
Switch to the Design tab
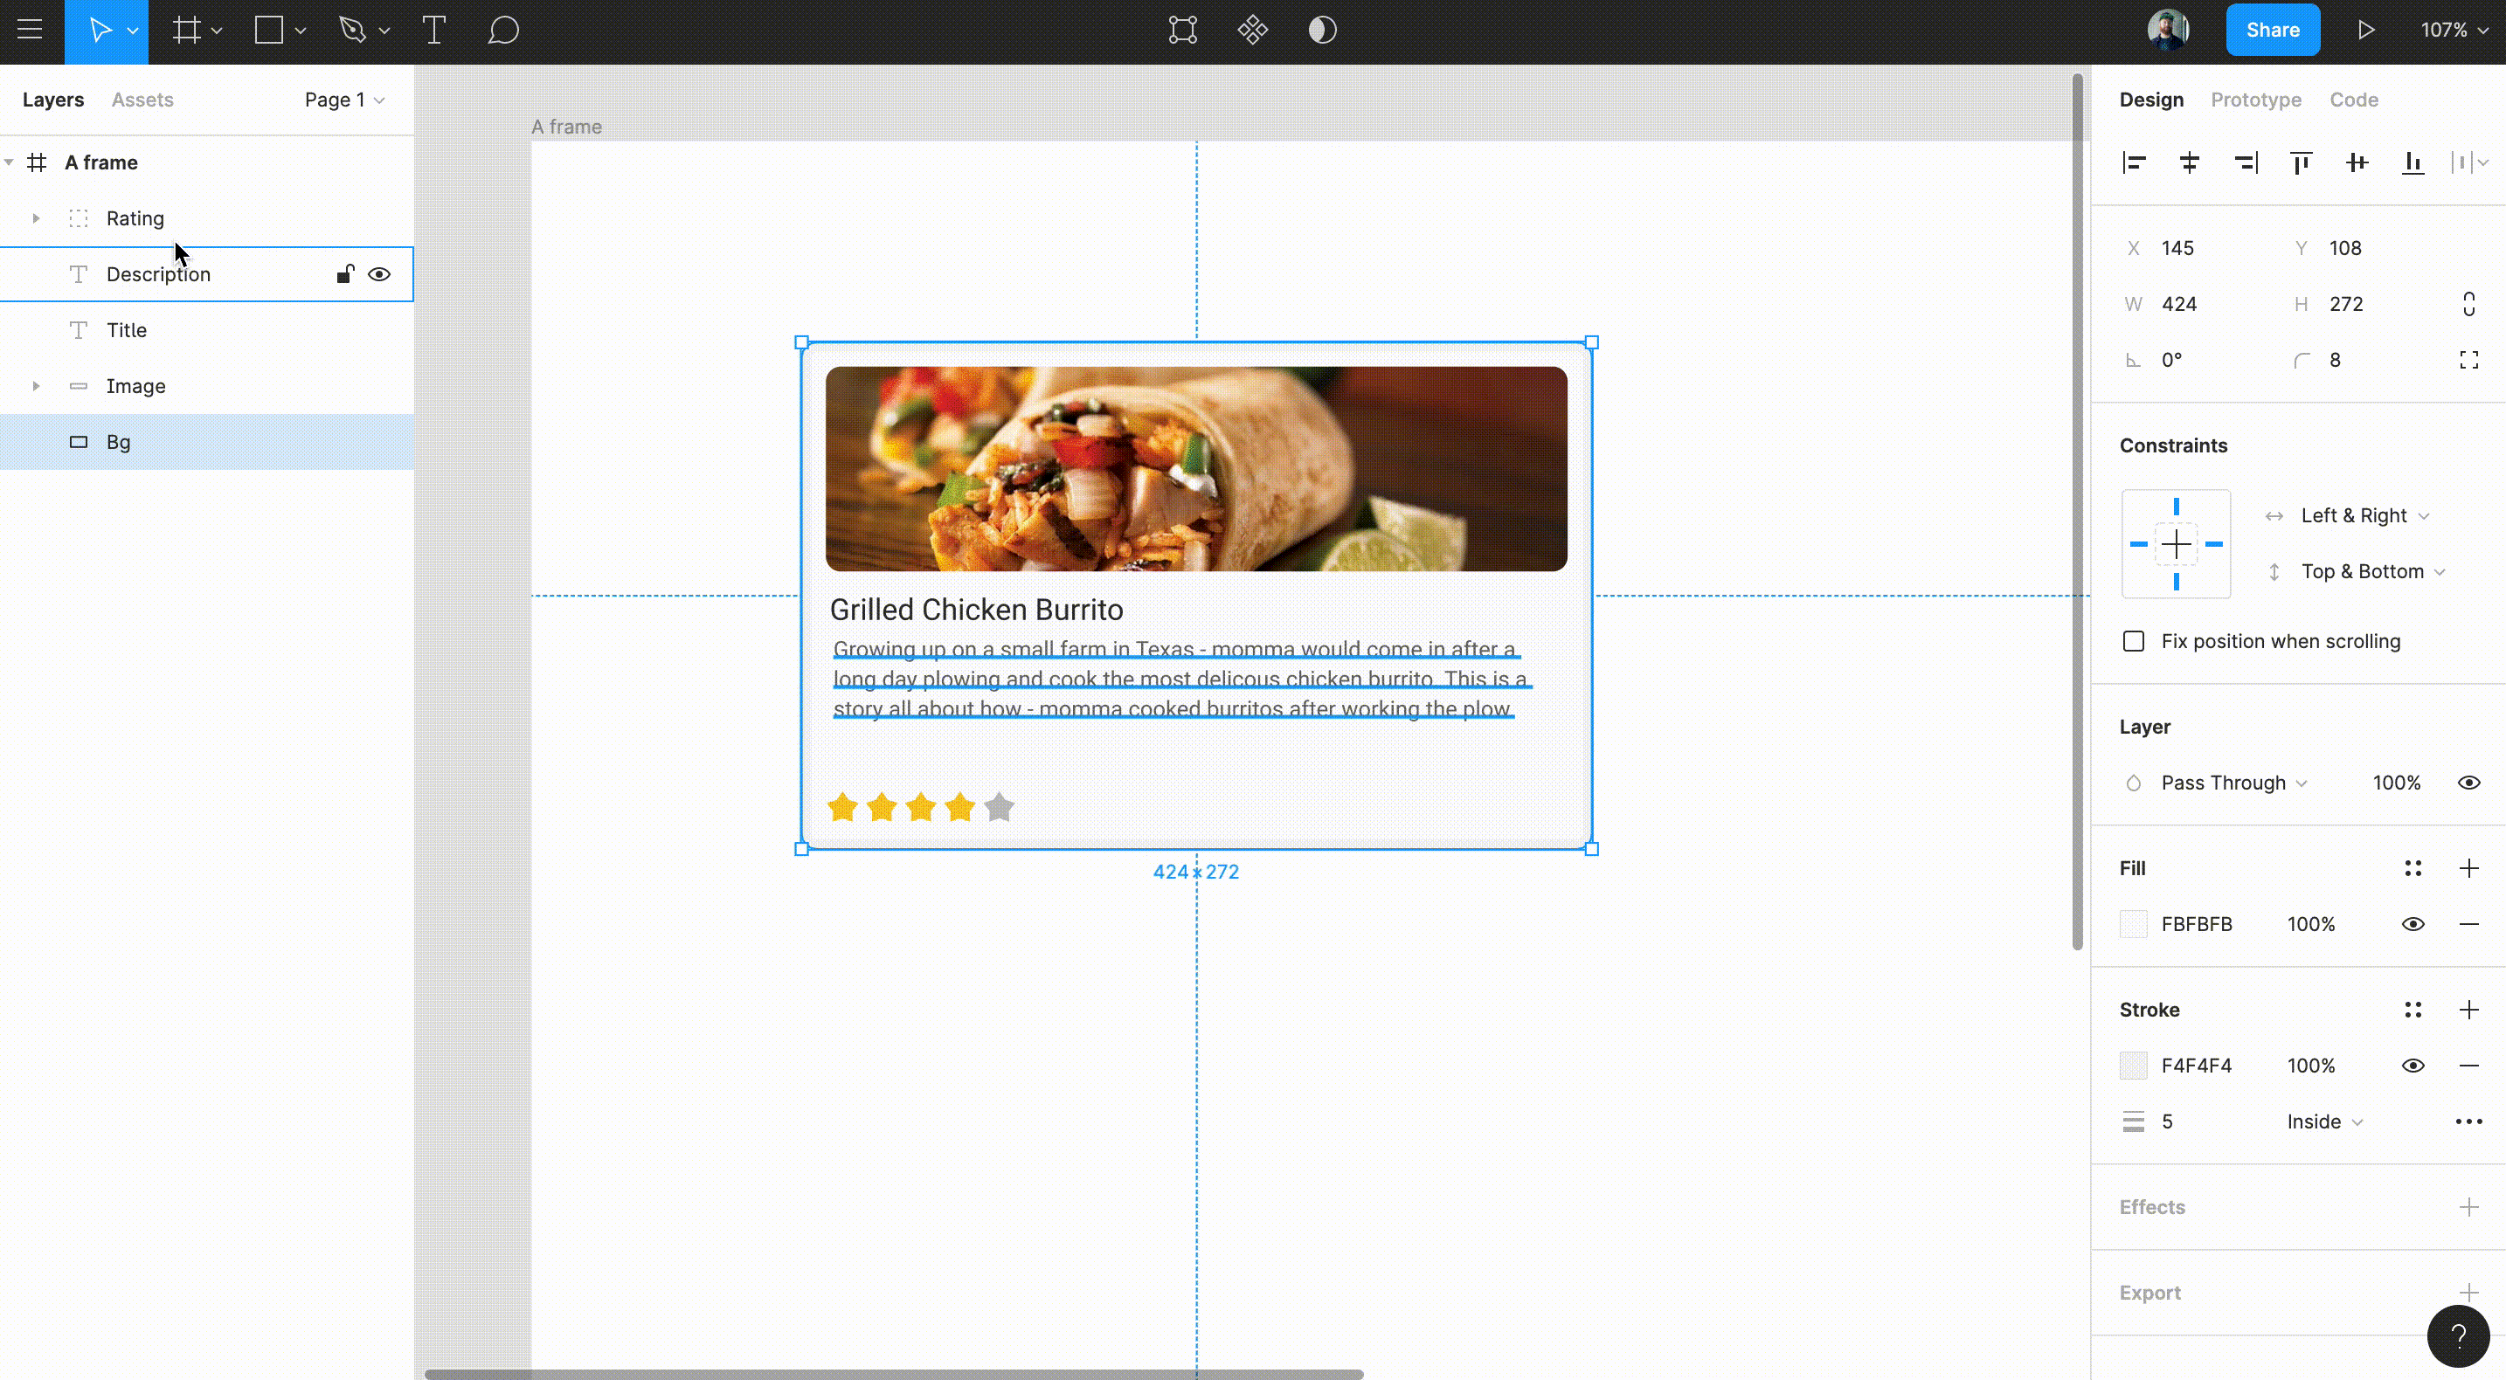(x=2151, y=100)
